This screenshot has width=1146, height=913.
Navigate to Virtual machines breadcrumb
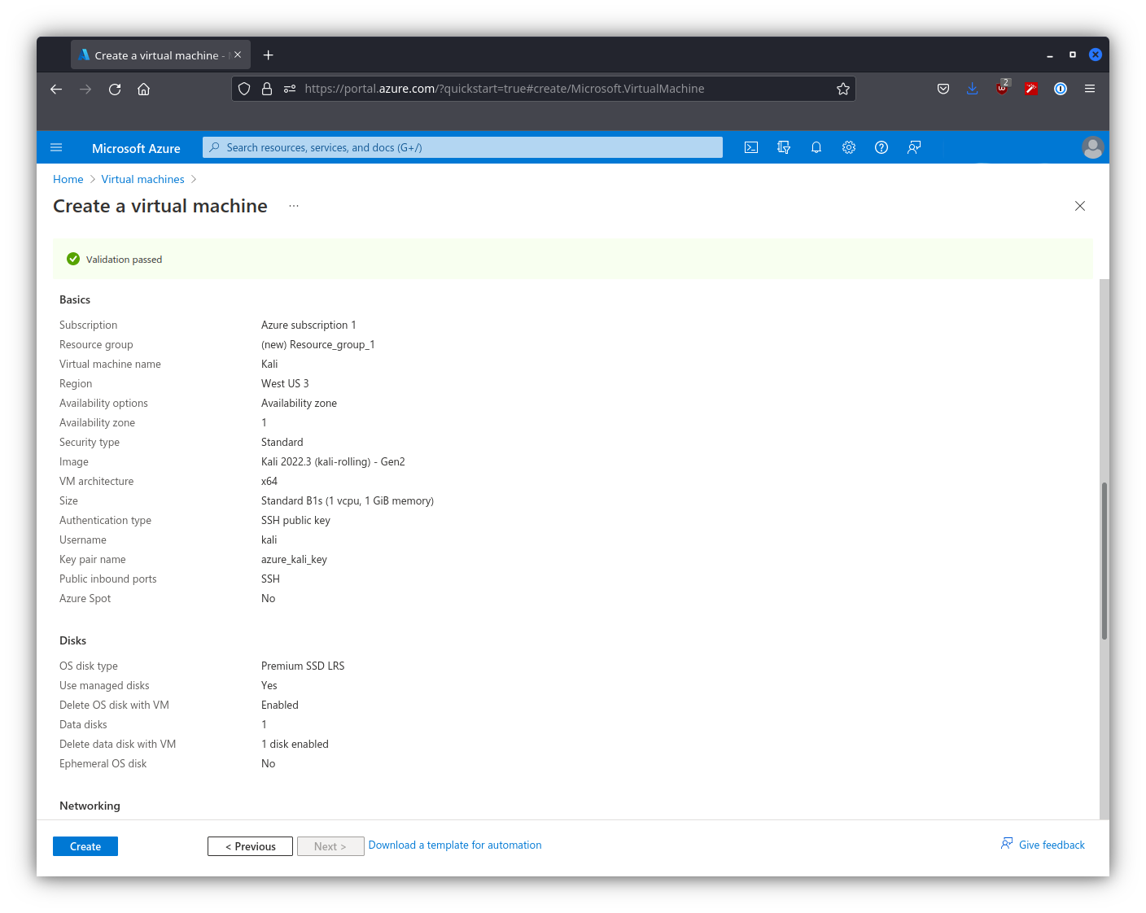click(x=142, y=179)
